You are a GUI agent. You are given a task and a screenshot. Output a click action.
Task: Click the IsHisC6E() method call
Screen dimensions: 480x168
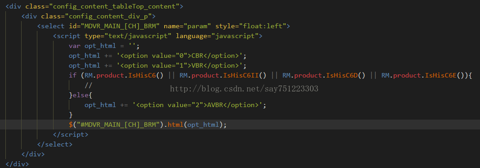tap(444, 75)
